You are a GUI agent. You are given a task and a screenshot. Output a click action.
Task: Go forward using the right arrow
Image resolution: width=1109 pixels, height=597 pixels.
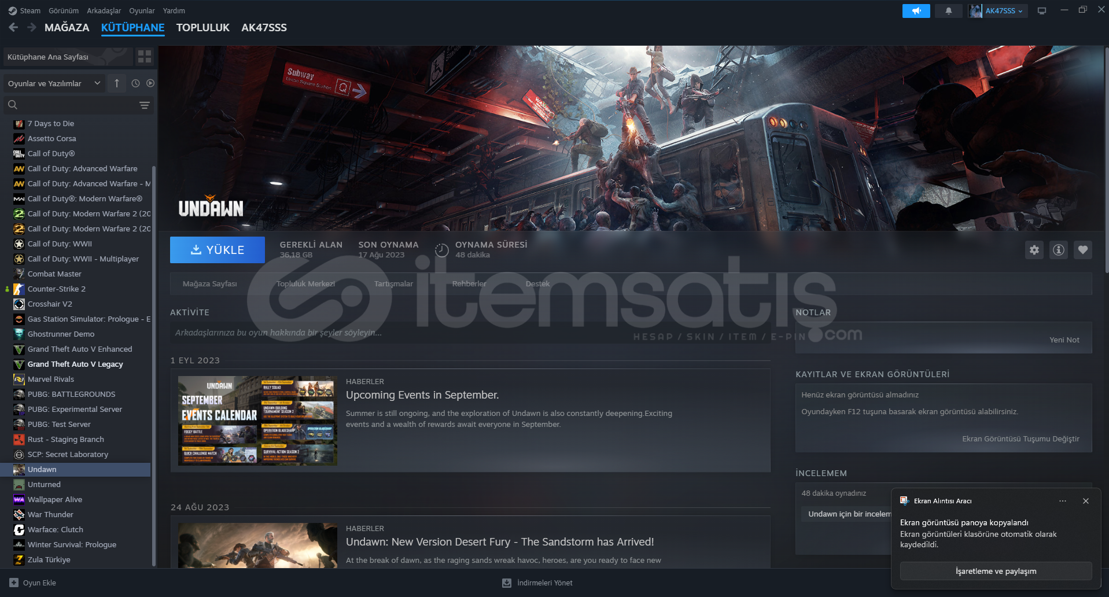click(x=32, y=27)
